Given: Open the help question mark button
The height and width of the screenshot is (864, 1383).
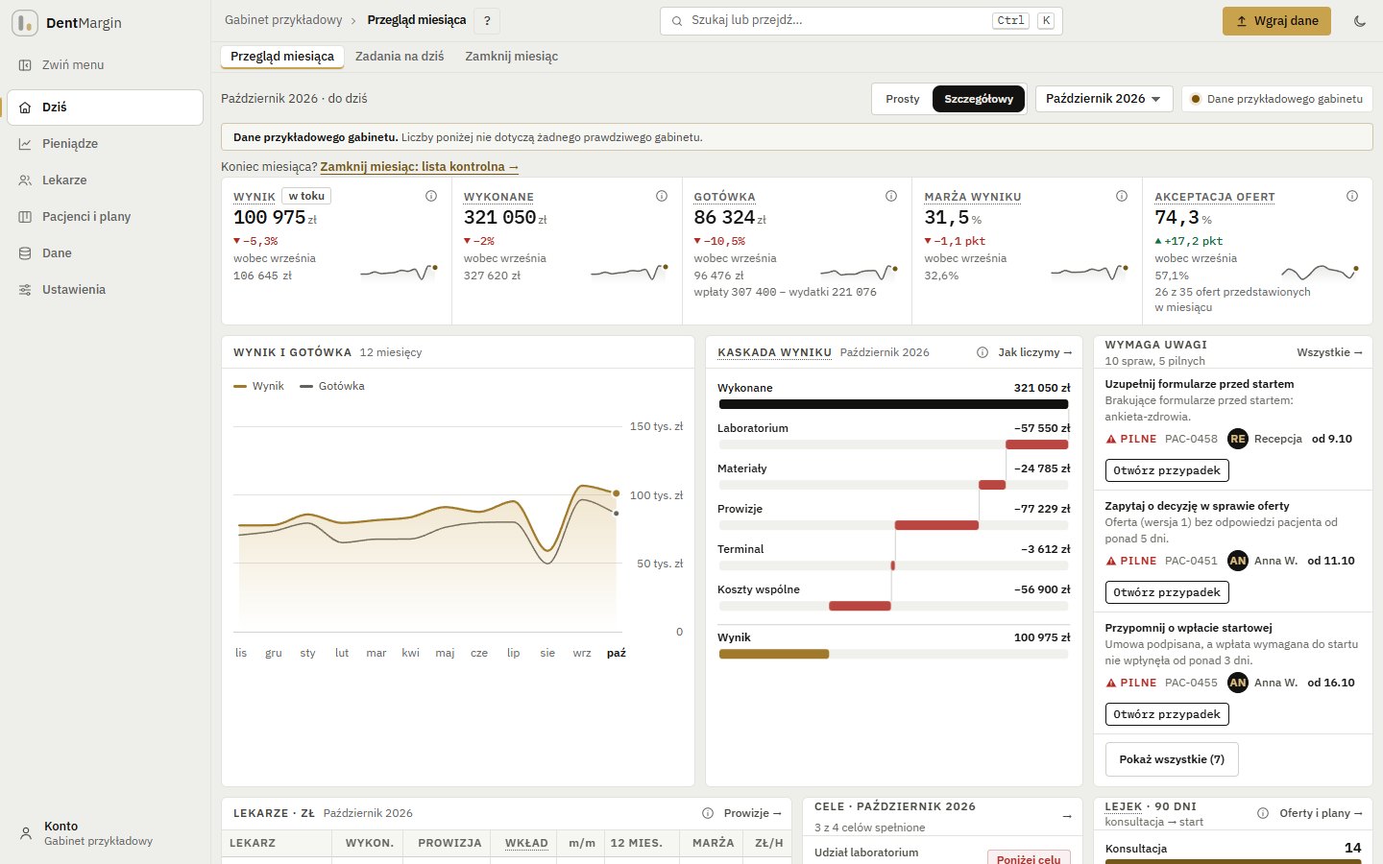Looking at the screenshot, I should [x=487, y=21].
